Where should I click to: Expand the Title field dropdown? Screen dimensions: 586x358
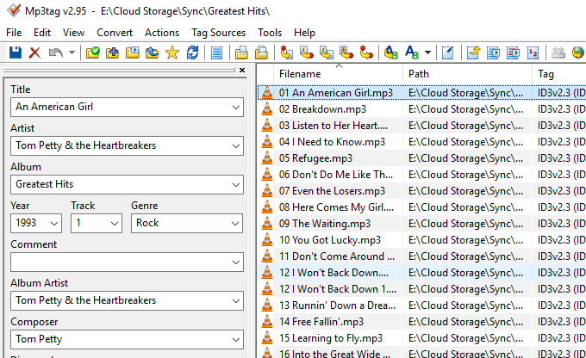(236, 108)
